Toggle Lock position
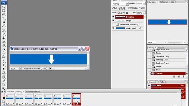The height and width of the screenshot is (106, 189). point(124,13)
